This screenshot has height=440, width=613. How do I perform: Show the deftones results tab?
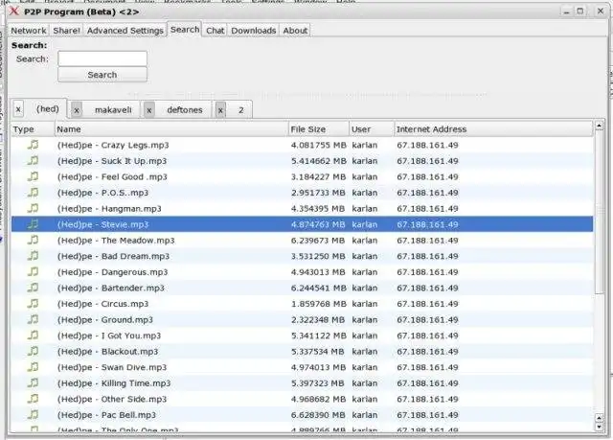(185, 110)
